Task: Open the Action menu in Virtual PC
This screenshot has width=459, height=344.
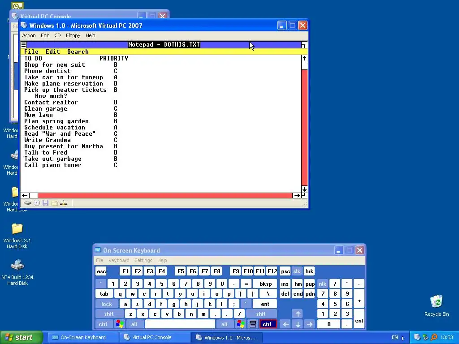Action: point(29,35)
